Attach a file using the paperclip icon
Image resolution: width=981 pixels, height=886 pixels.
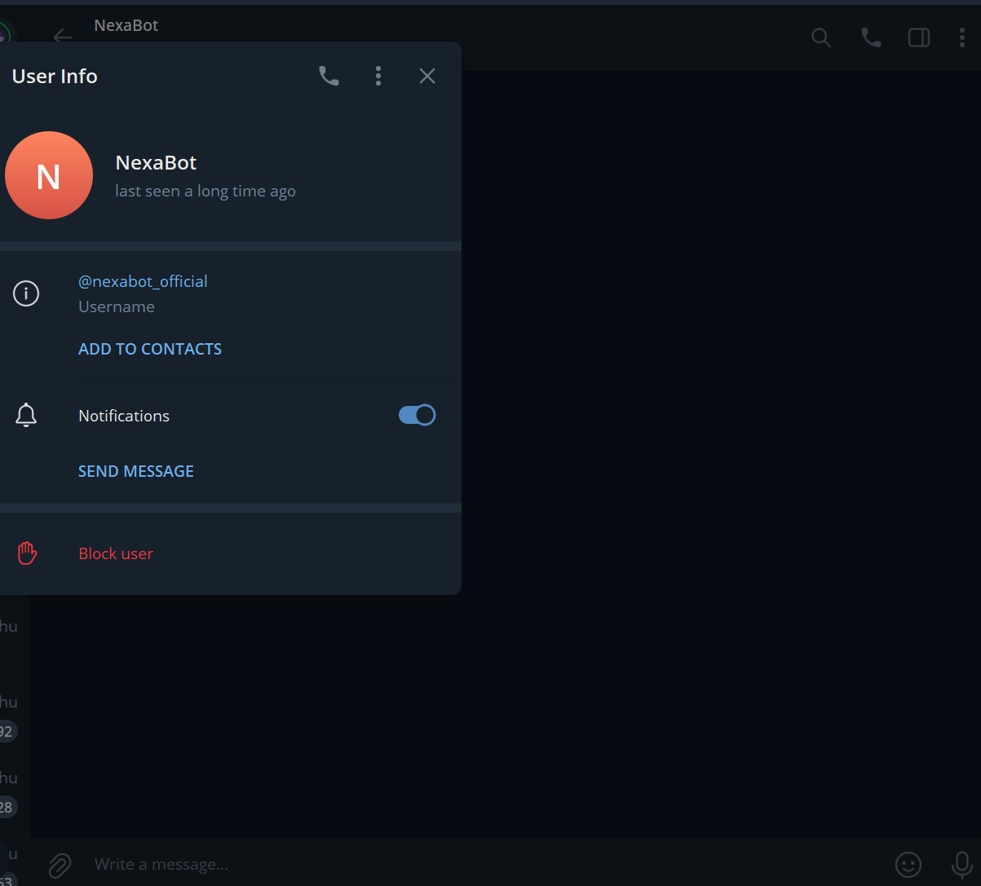pos(60,864)
